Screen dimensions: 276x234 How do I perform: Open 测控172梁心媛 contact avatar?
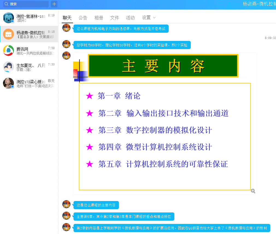click(8, 83)
